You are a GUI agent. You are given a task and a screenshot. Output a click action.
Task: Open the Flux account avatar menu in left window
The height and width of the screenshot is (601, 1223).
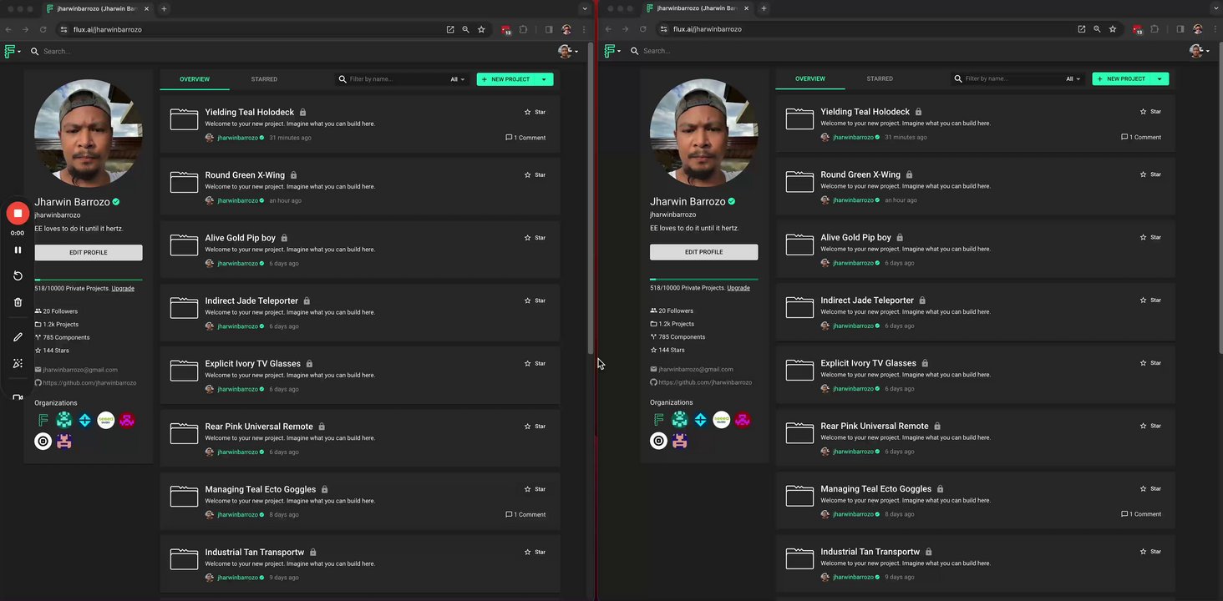[568, 52]
